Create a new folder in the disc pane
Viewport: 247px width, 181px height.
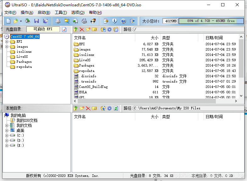[88, 30]
